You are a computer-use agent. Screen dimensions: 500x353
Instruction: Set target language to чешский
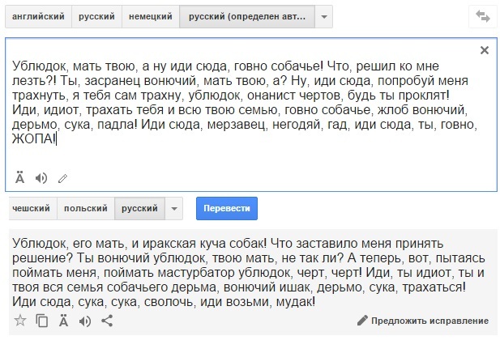click(31, 209)
